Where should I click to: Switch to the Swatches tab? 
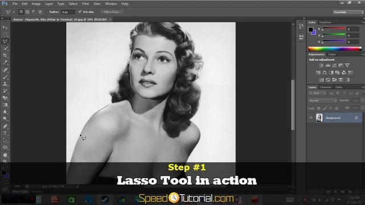(x=325, y=22)
